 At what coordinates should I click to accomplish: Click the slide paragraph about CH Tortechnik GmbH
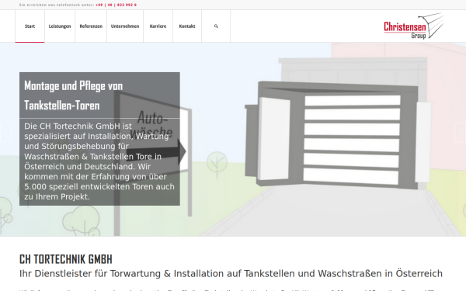tap(99, 161)
